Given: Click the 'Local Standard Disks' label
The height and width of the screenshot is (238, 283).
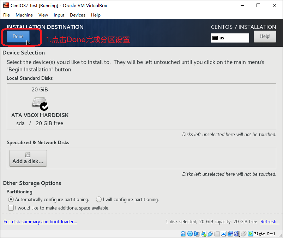Looking at the screenshot, I should [x=30, y=78].
